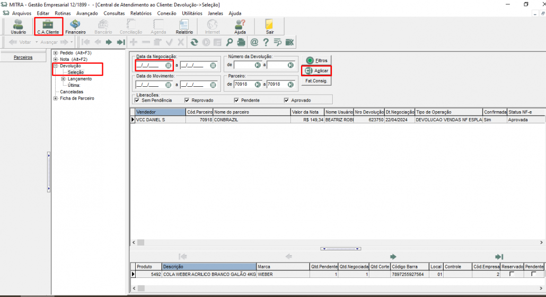Click the magnifier search icon in toolbar
The width and height of the screenshot is (546, 297).
point(230,42)
